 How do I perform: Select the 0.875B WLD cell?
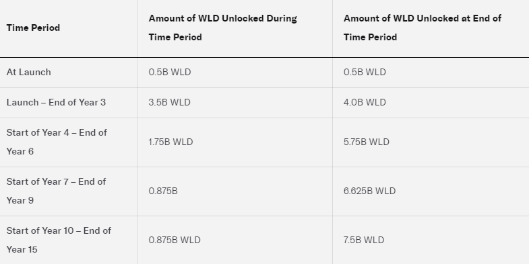pyautogui.click(x=175, y=240)
